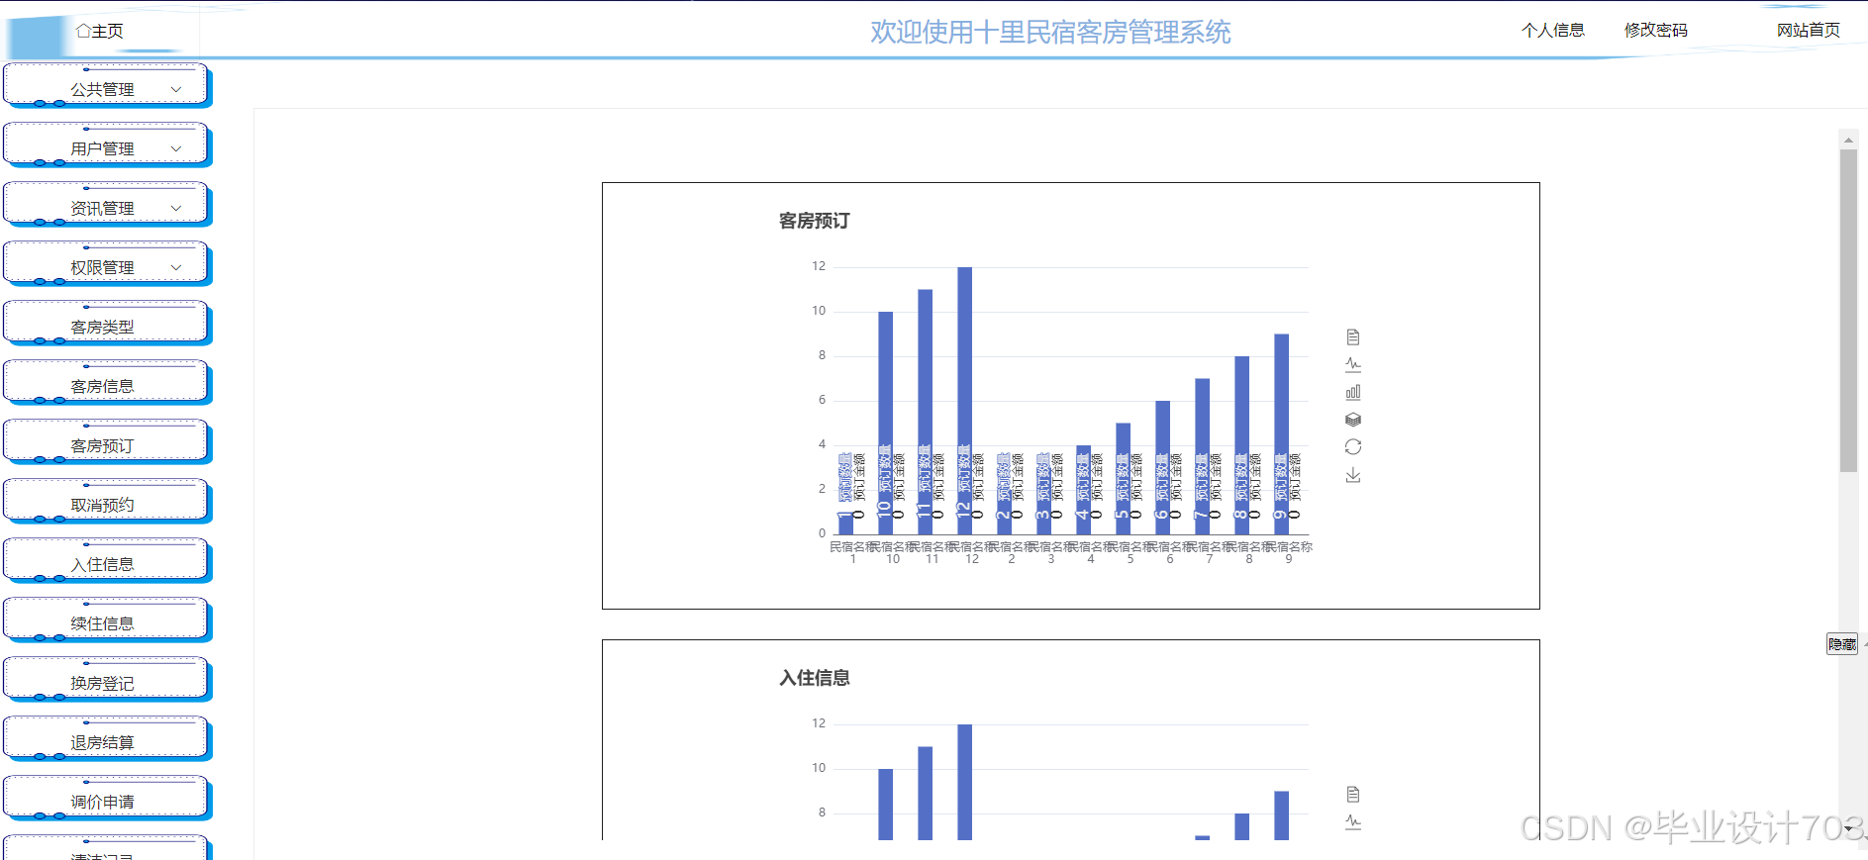Image resolution: width=1868 pixels, height=860 pixels.
Task: Click the 客房预订 chart title
Action: click(814, 221)
